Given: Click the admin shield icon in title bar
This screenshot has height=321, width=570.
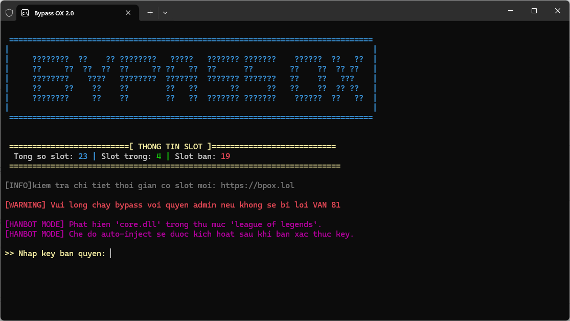Looking at the screenshot, I should click(x=9, y=13).
